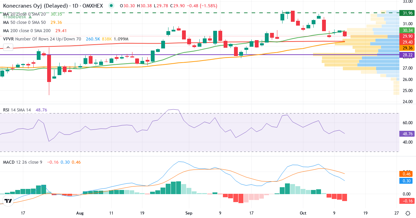Click the high price H30.38
The height and width of the screenshot is (218, 416).
click(x=145, y=6)
